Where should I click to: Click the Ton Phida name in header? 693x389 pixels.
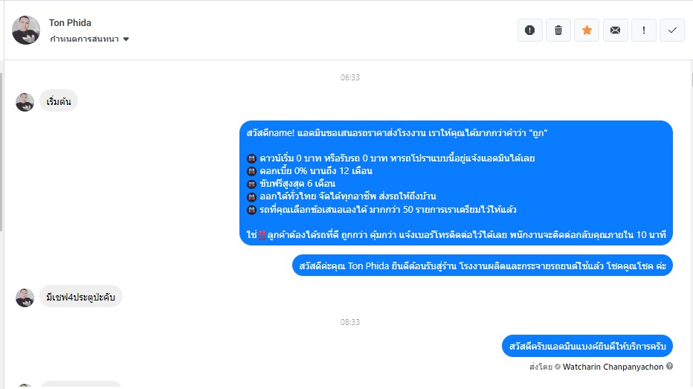click(70, 22)
